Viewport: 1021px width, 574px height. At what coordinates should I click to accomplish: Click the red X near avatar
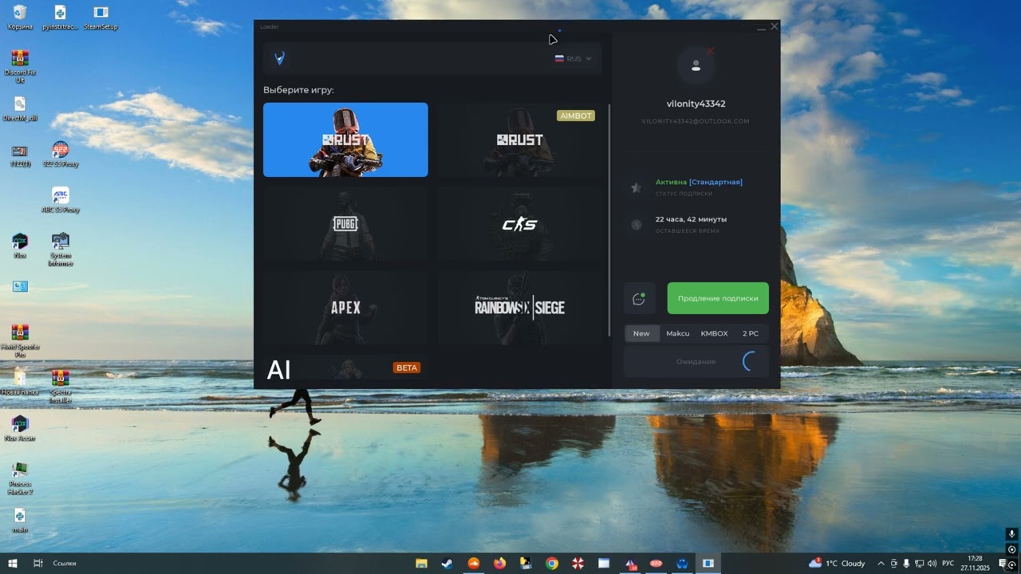[x=711, y=51]
